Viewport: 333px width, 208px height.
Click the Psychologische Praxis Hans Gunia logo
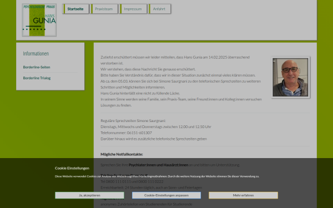tap(39, 20)
